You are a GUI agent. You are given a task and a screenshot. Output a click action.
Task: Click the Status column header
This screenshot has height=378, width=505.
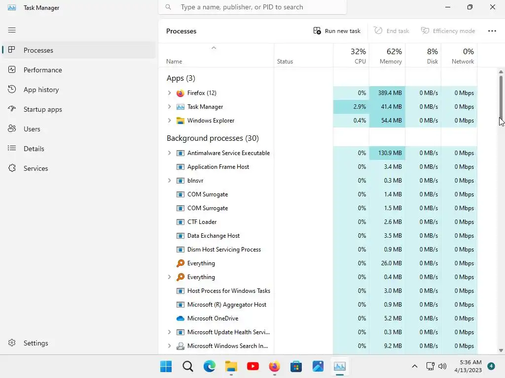pyautogui.click(x=303, y=56)
